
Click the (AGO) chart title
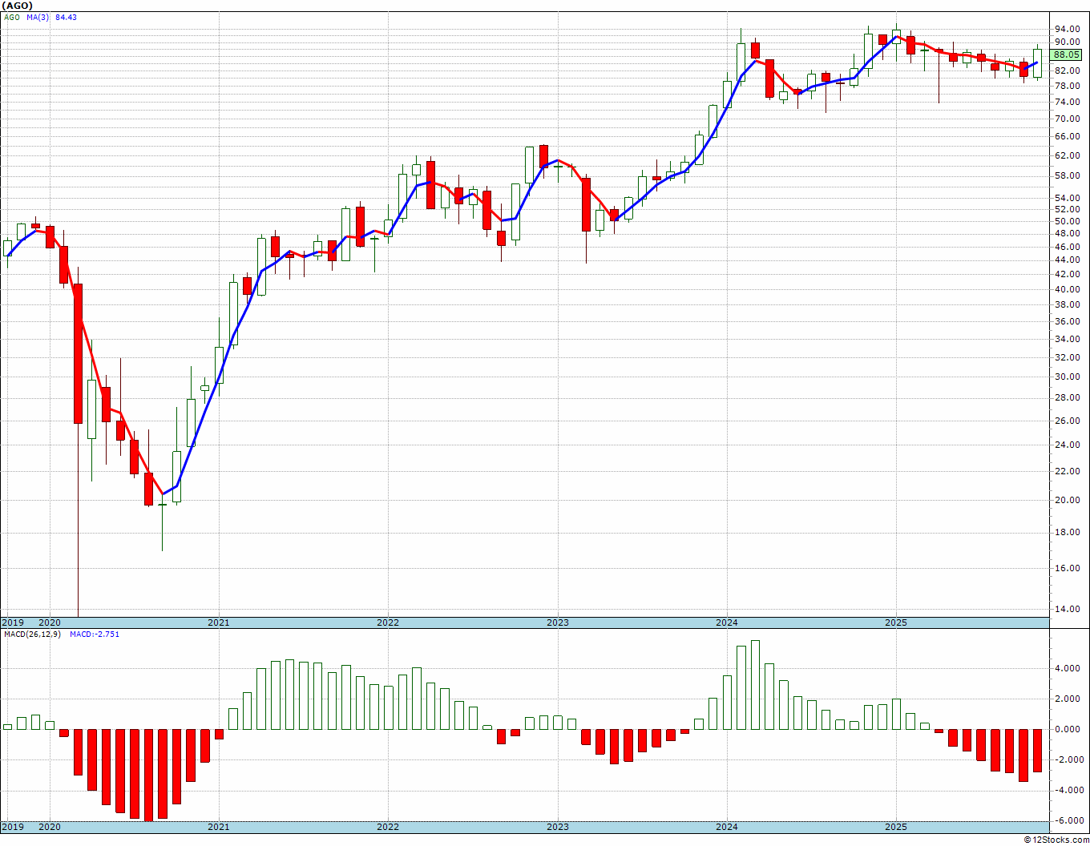18,6
